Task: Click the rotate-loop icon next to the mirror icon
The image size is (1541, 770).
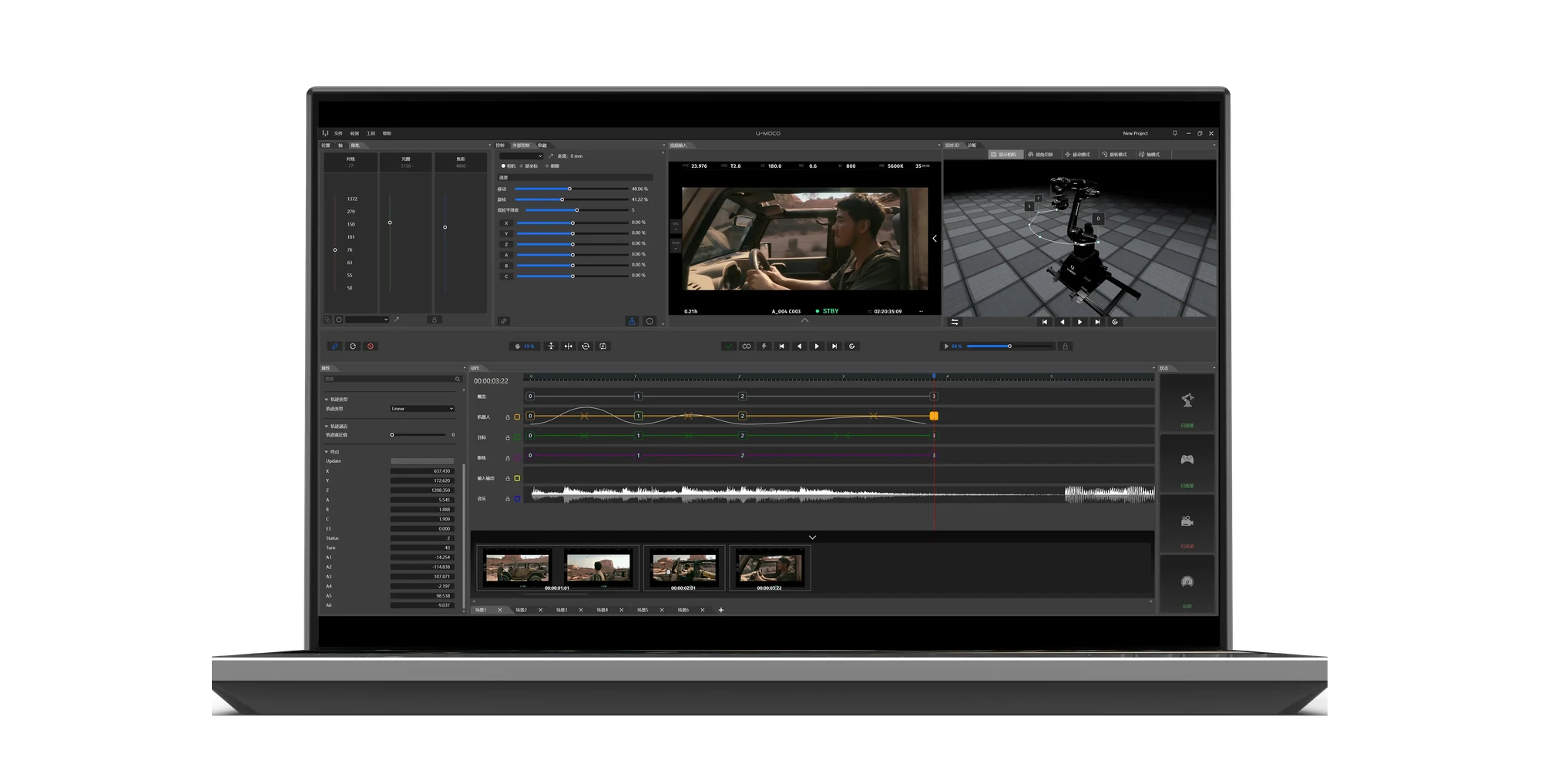Action: click(586, 346)
